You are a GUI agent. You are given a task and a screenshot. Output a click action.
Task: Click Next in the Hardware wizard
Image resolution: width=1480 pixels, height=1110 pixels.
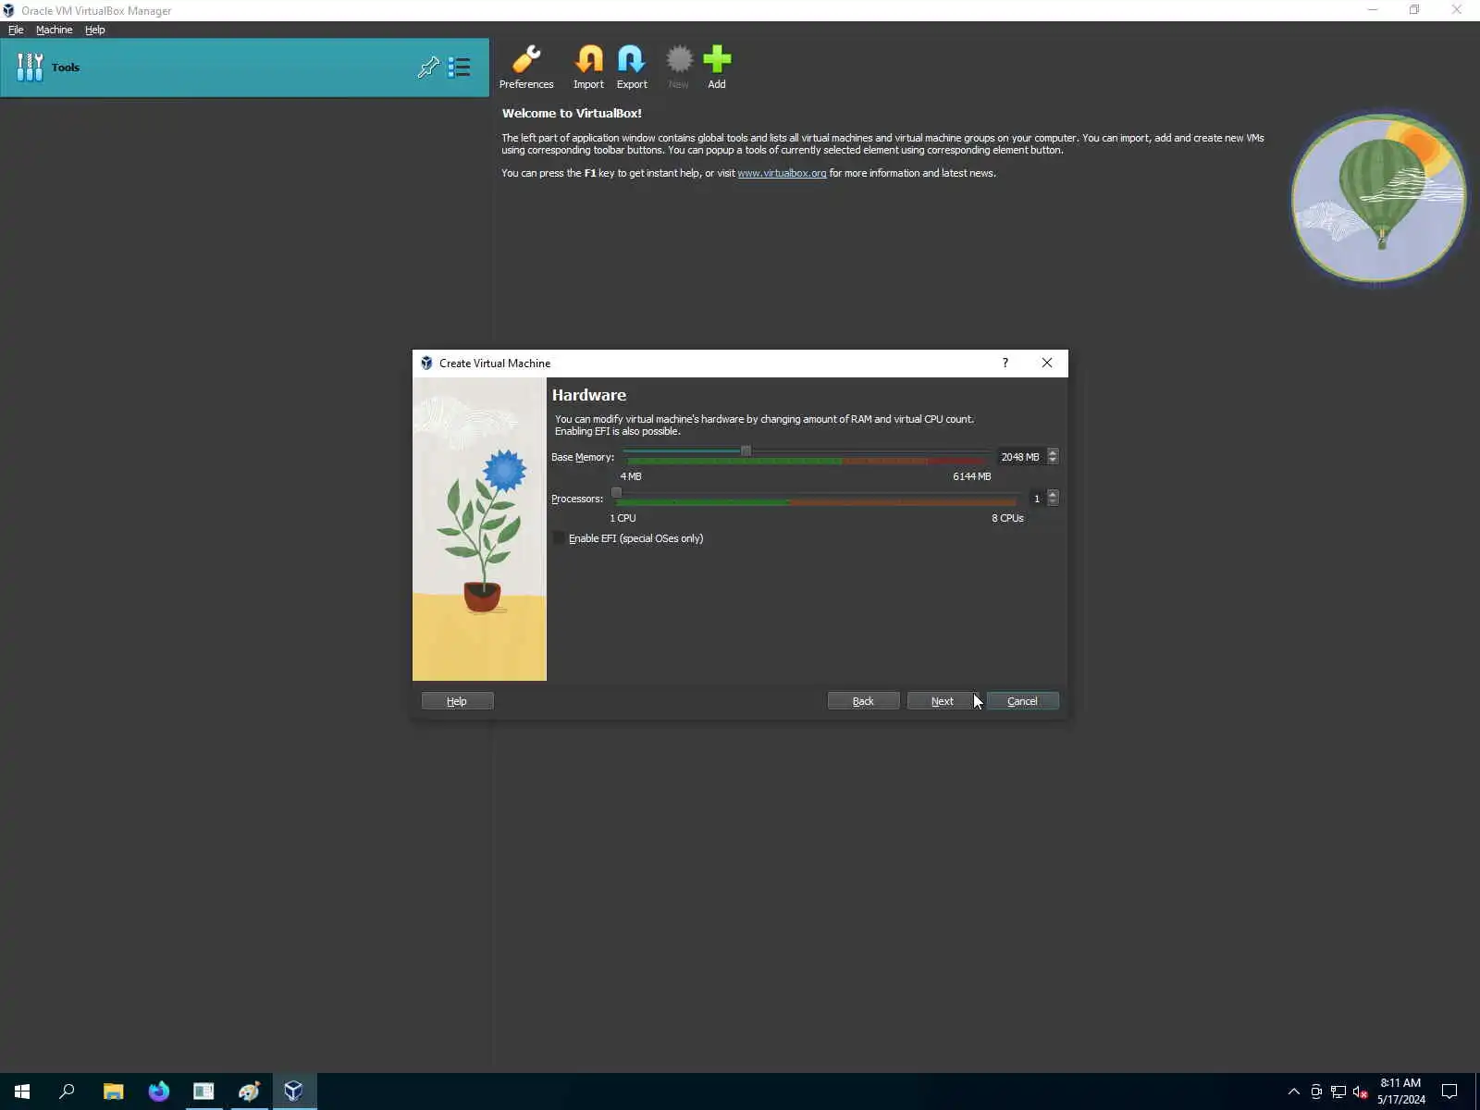coord(942,701)
